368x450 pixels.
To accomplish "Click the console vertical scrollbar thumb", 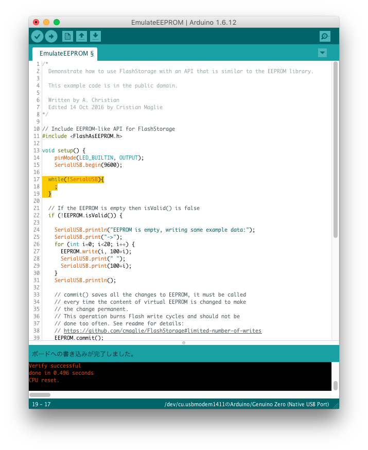I will [x=335, y=386].
